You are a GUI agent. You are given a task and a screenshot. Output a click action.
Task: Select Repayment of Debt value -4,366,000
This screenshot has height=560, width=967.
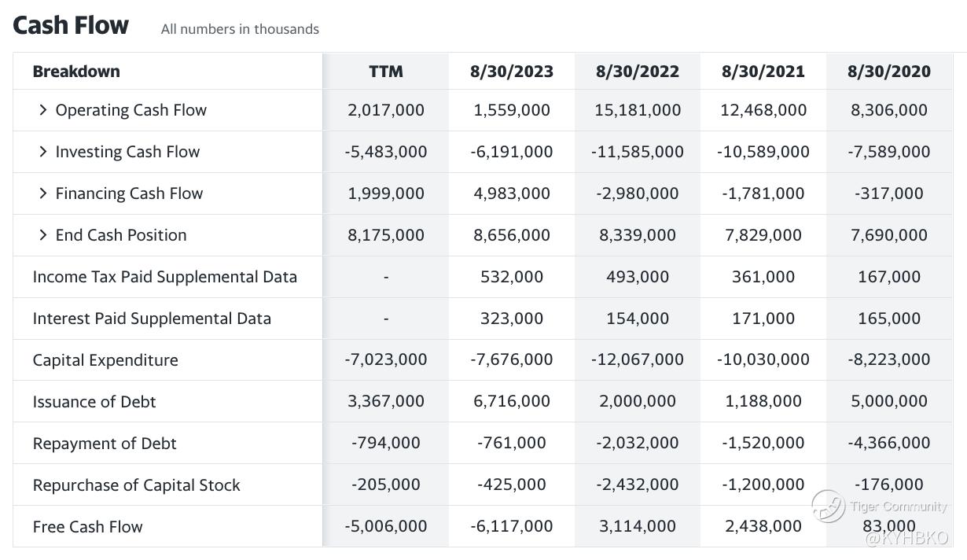coord(889,443)
